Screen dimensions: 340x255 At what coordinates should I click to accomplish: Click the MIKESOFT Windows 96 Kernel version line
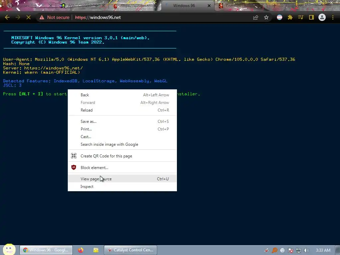tap(80, 38)
